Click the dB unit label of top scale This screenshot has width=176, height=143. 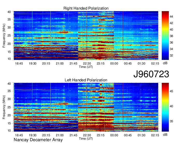pyautogui.click(x=165, y=63)
